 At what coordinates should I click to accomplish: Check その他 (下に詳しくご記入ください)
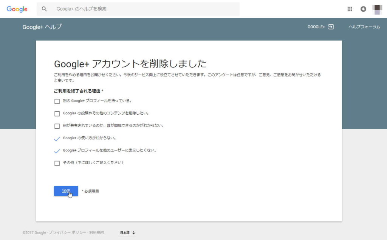pyautogui.click(x=57, y=164)
